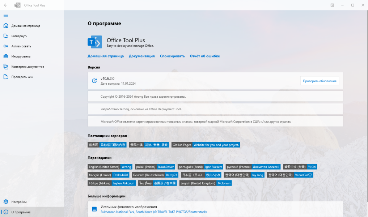Click the Проверить хеш file icon
Screen dimensions: 368x217
(x=6, y=77)
